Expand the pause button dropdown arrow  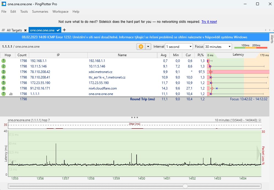tap(148, 47)
